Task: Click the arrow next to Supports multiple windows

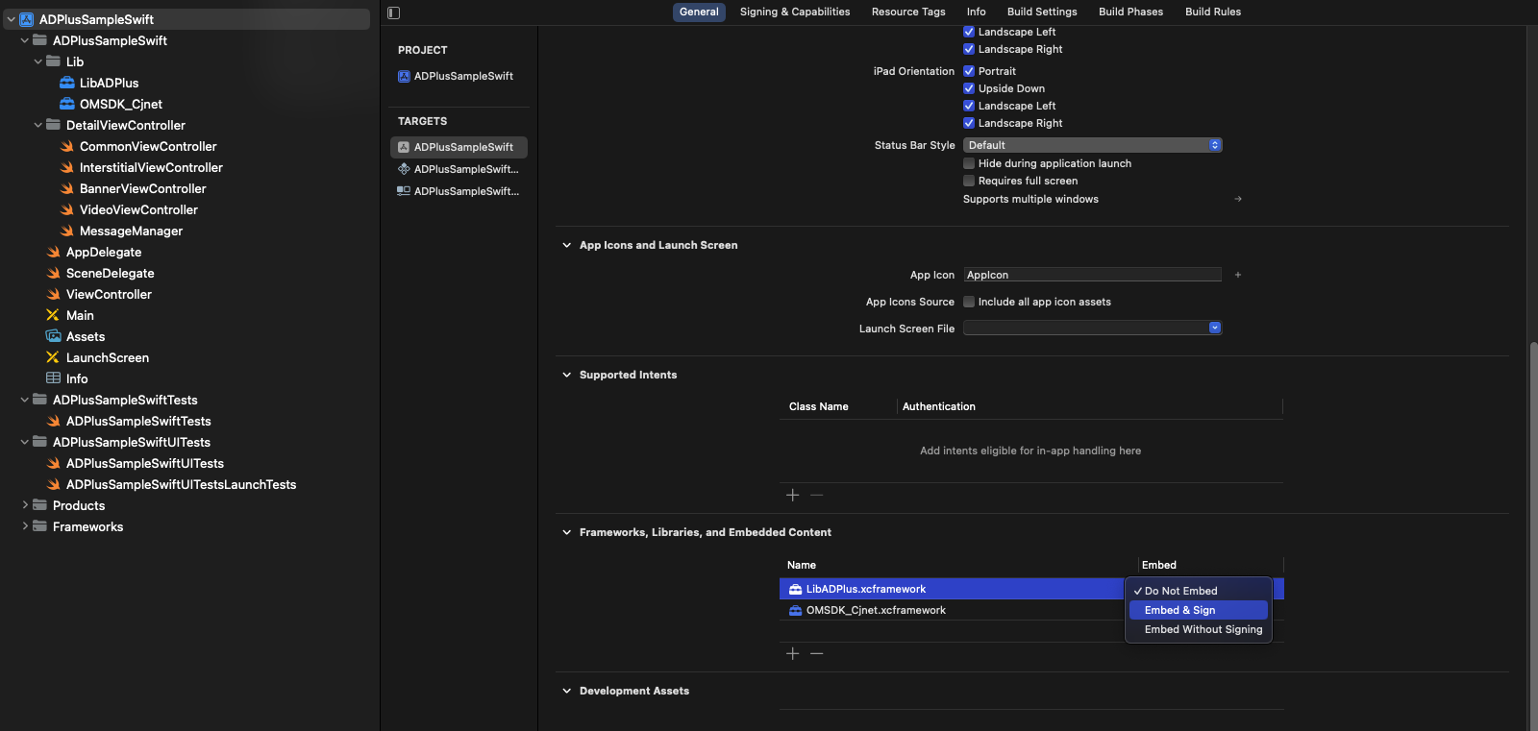Action: click(1238, 199)
